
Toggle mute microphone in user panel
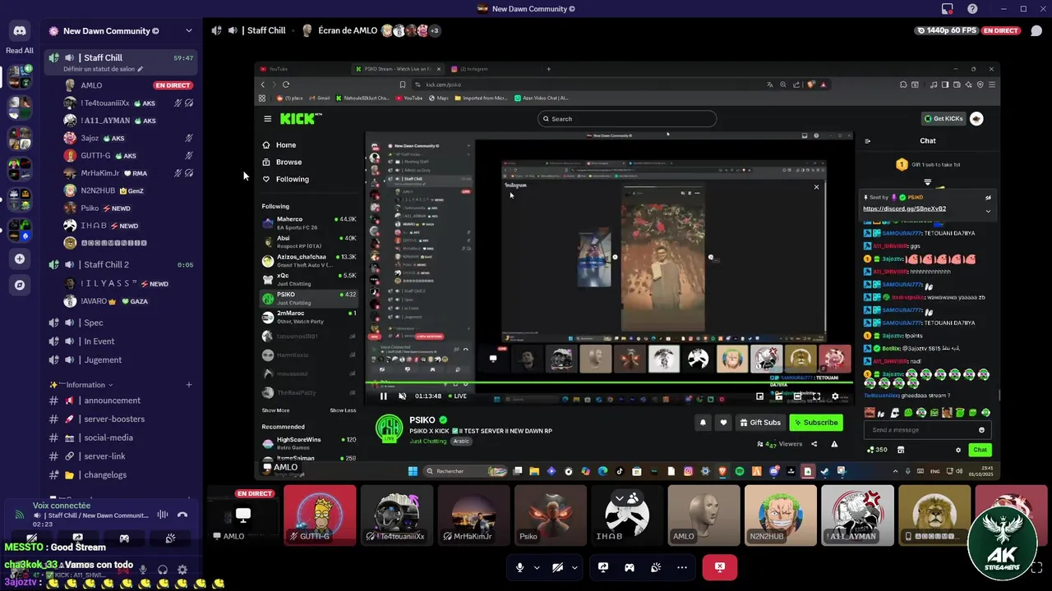tap(143, 570)
